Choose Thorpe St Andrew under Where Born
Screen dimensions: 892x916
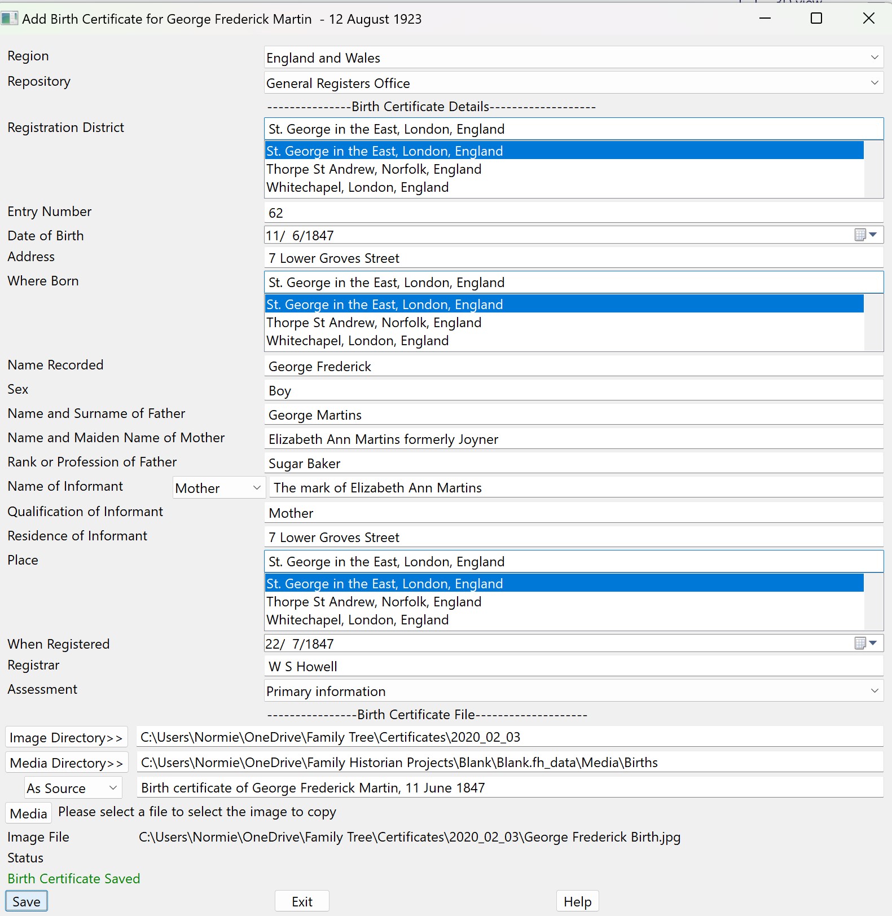374,323
